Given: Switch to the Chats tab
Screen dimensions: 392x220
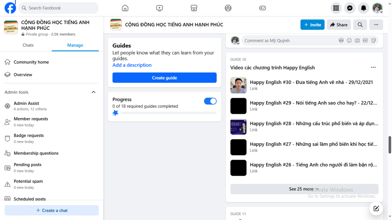Looking at the screenshot, I should [x=28, y=45].
